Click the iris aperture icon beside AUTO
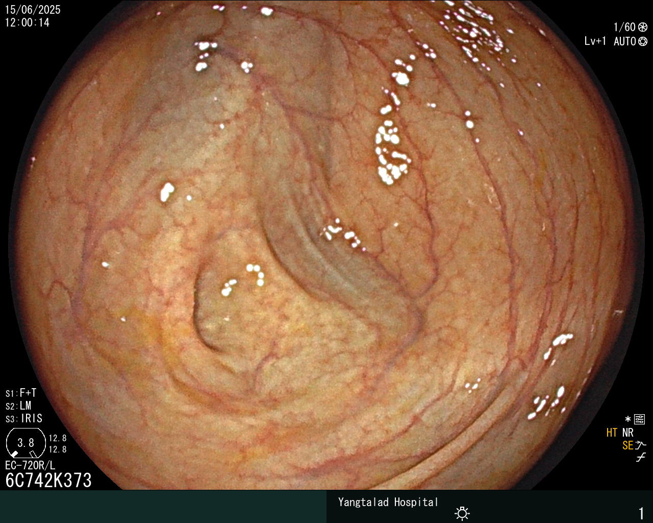653x523 pixels. pyautogui.click(x=643, y=41)
